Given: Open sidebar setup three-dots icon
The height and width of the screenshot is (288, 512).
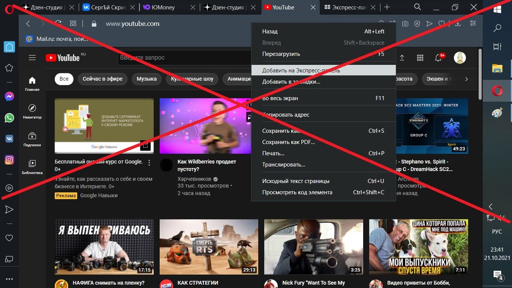Looking at the screenshot, I should (x=9, y=279).
